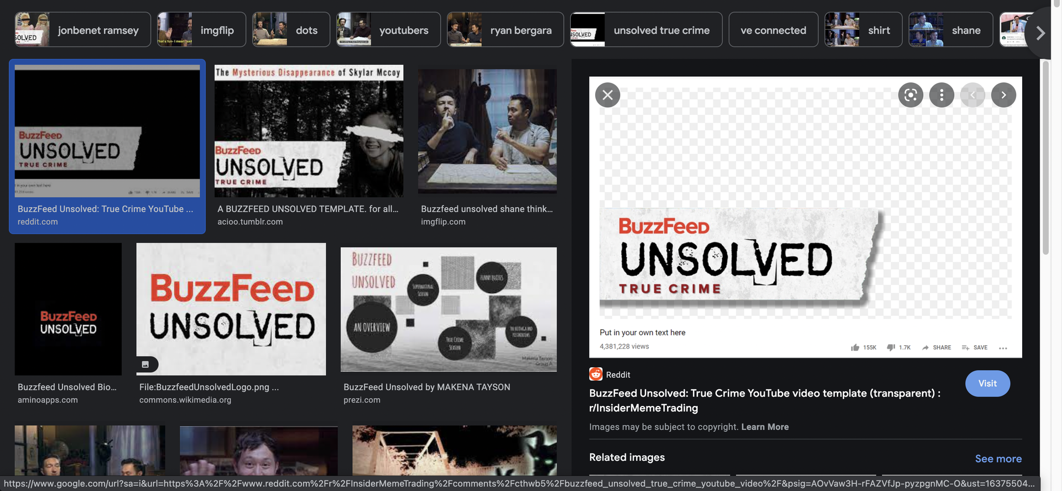This screenshot has width=1062, height=491.
Task: Click the imgflip.com source text
Action: click(x=443, y=221)
